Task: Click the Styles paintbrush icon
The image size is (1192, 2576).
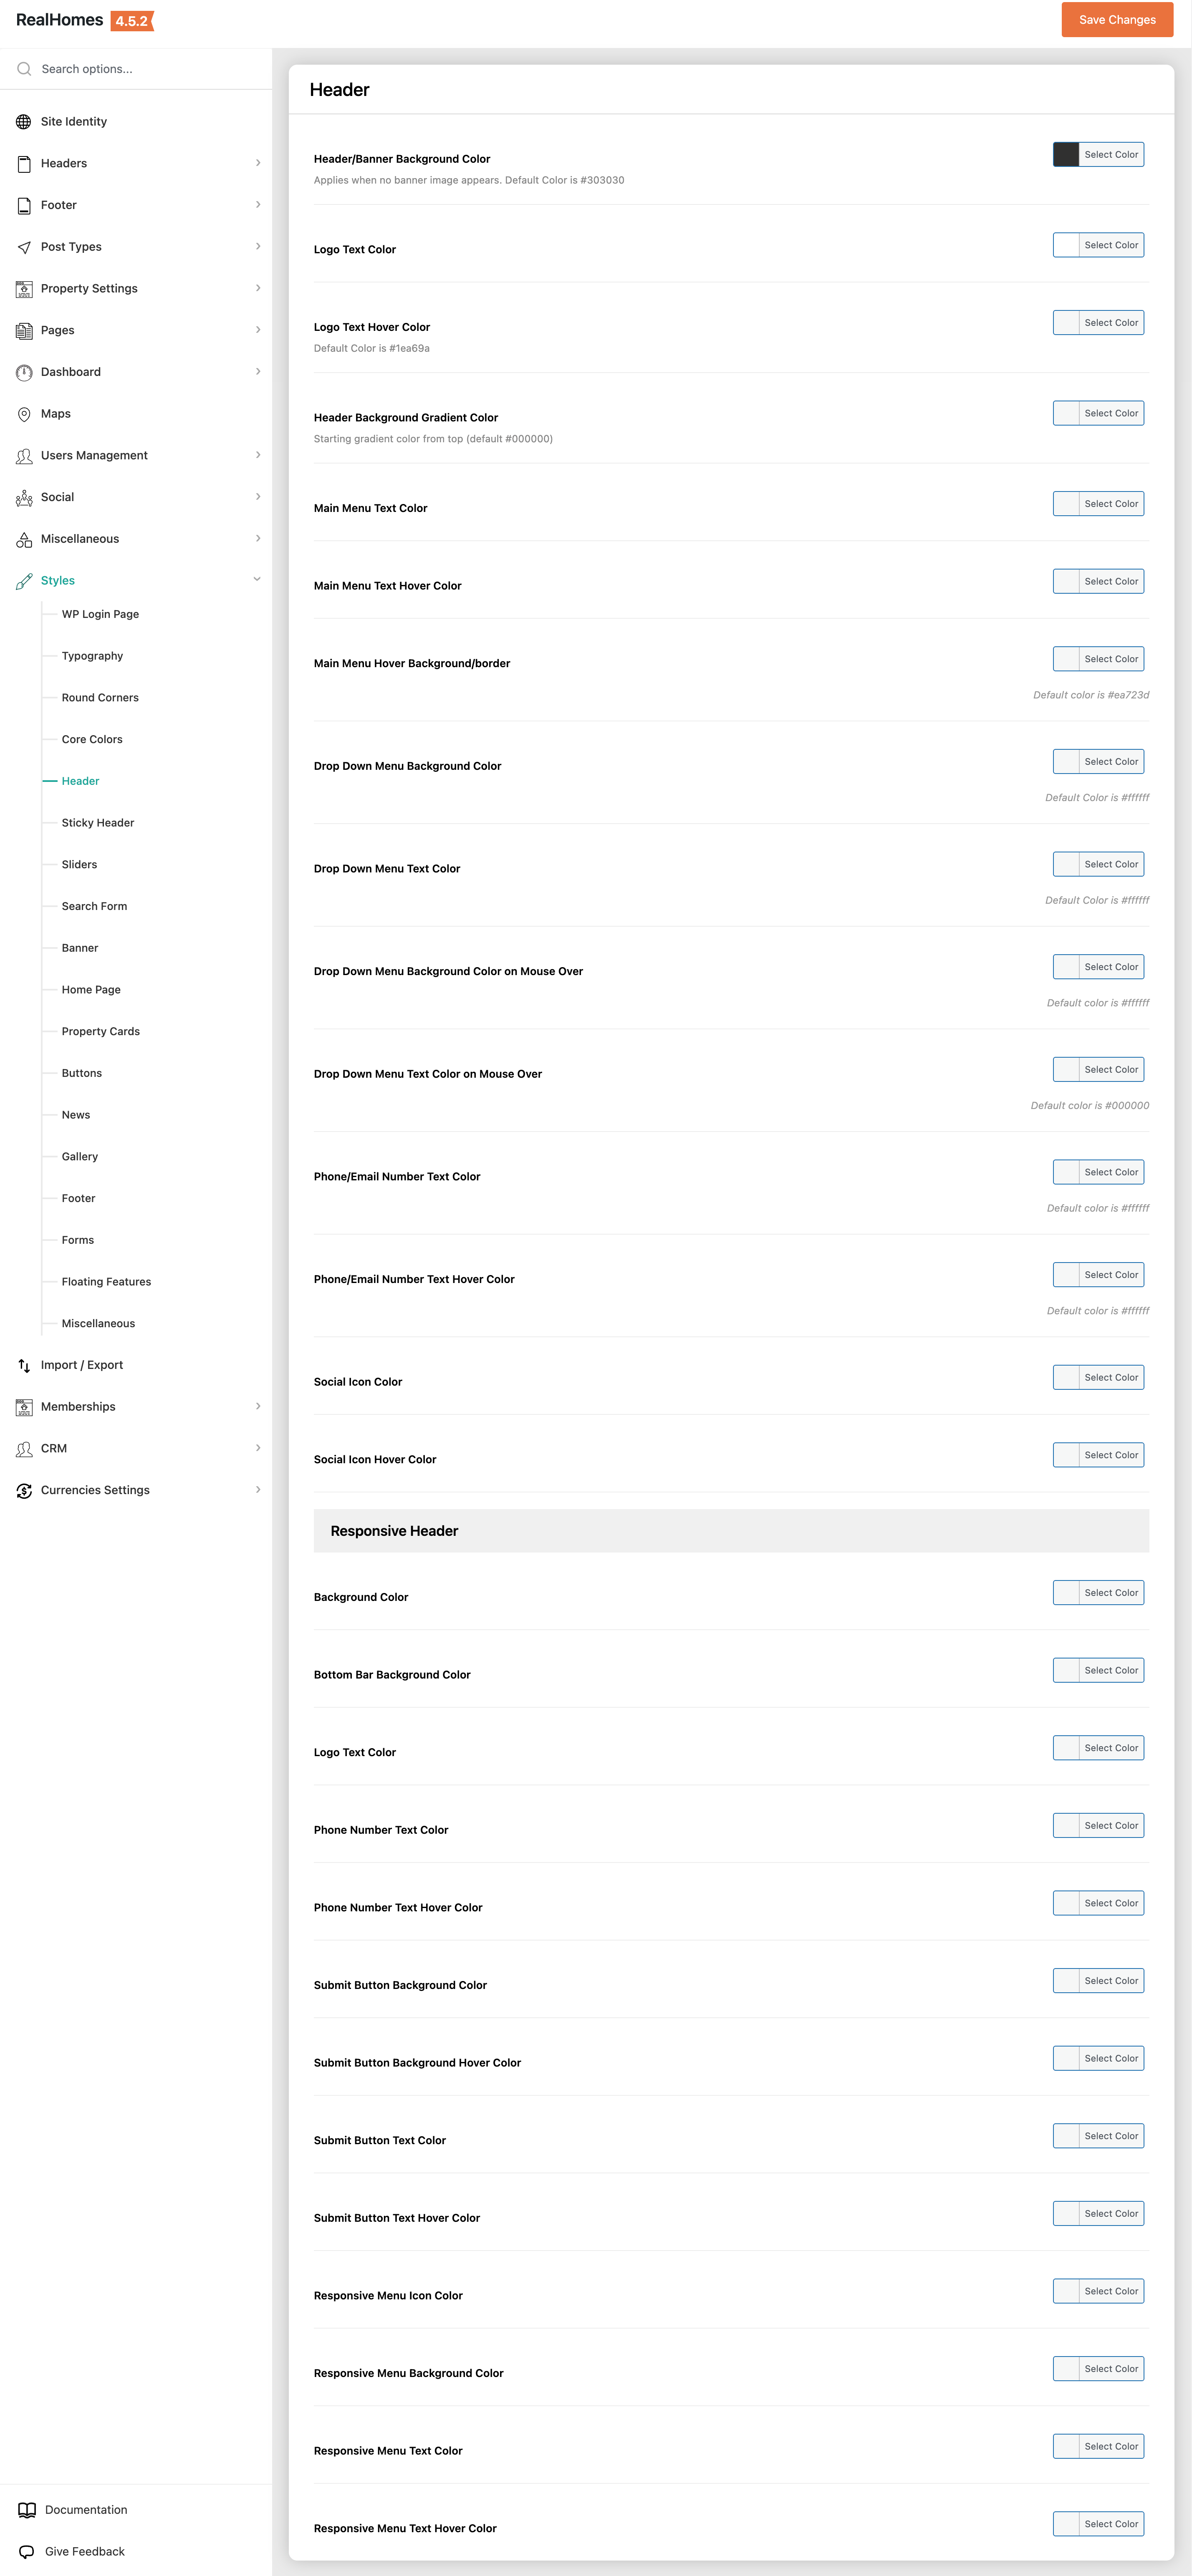Action: pos(24,581)
